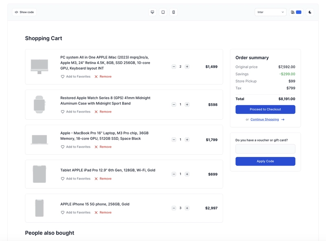This screenshot has height=241, width=326.
Task: Decrease iMac quantity with minus button
Action: pyautogui.click(x=174, y=66)
